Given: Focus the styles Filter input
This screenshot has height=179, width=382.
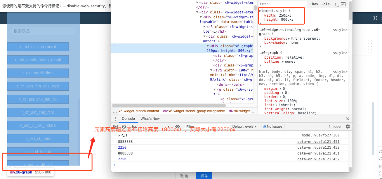Looking at the screenshot, I should [283, 4].
